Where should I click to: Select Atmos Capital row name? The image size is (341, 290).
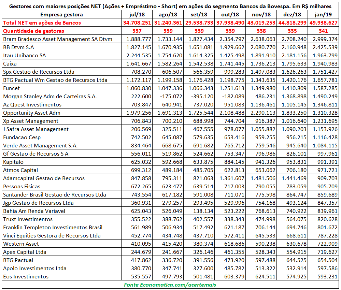tap(20, 170)
